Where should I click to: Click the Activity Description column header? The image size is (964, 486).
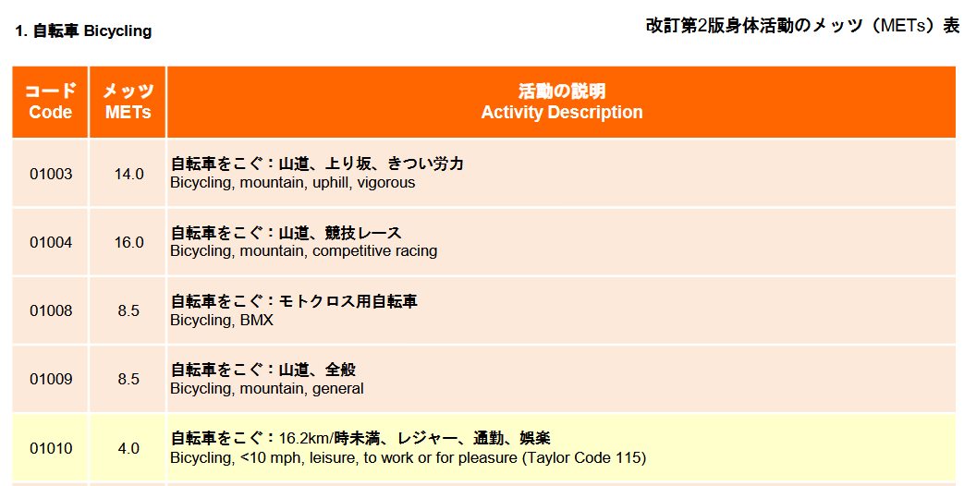(561, 102)
